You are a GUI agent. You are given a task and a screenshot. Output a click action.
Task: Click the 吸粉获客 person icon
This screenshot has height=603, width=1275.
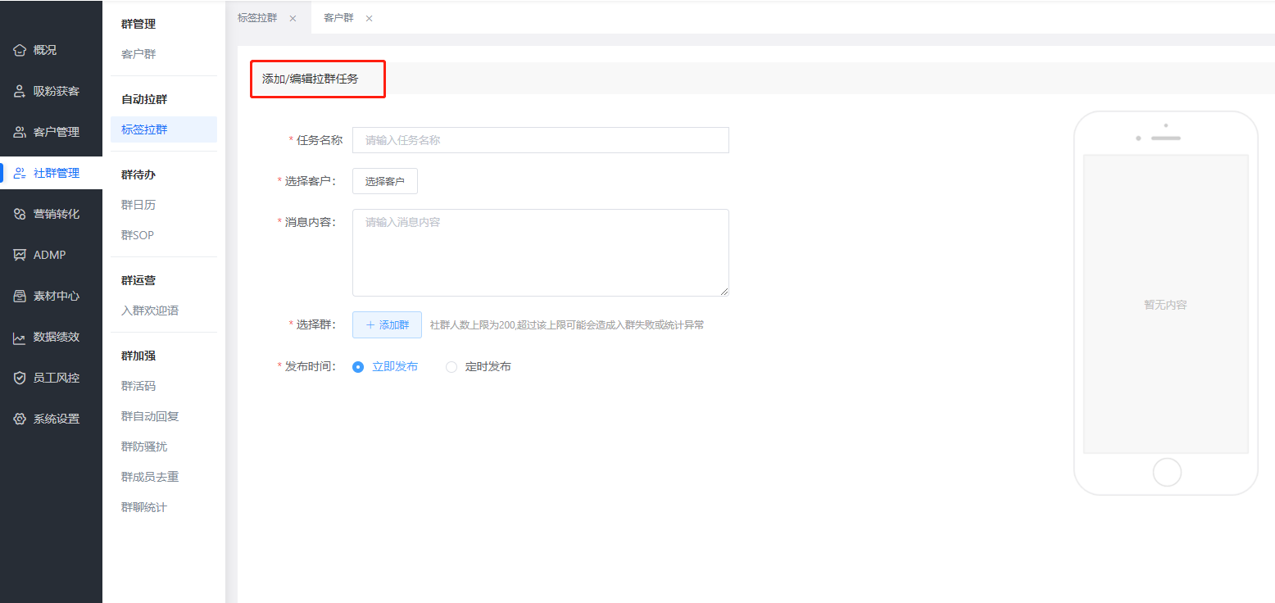pos(20,91)
